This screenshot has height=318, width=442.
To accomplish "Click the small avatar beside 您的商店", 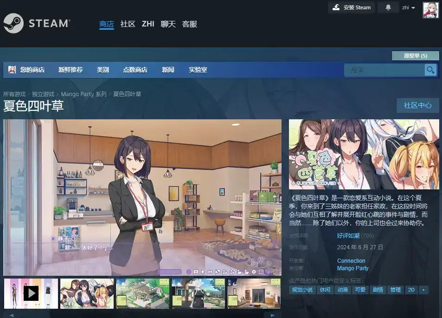I will [12, 70].
